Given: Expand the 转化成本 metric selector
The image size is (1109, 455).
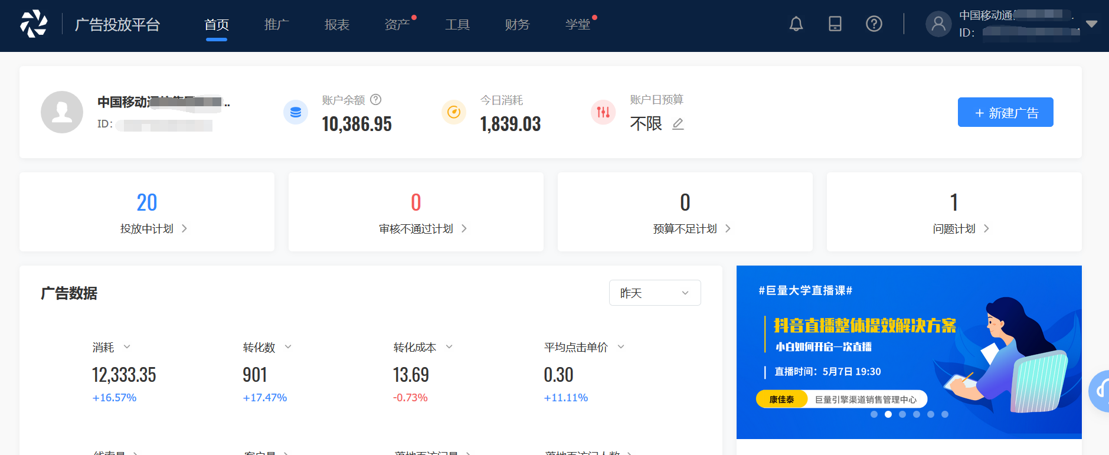Looking at the screenshot, I should tap(449, 347).
